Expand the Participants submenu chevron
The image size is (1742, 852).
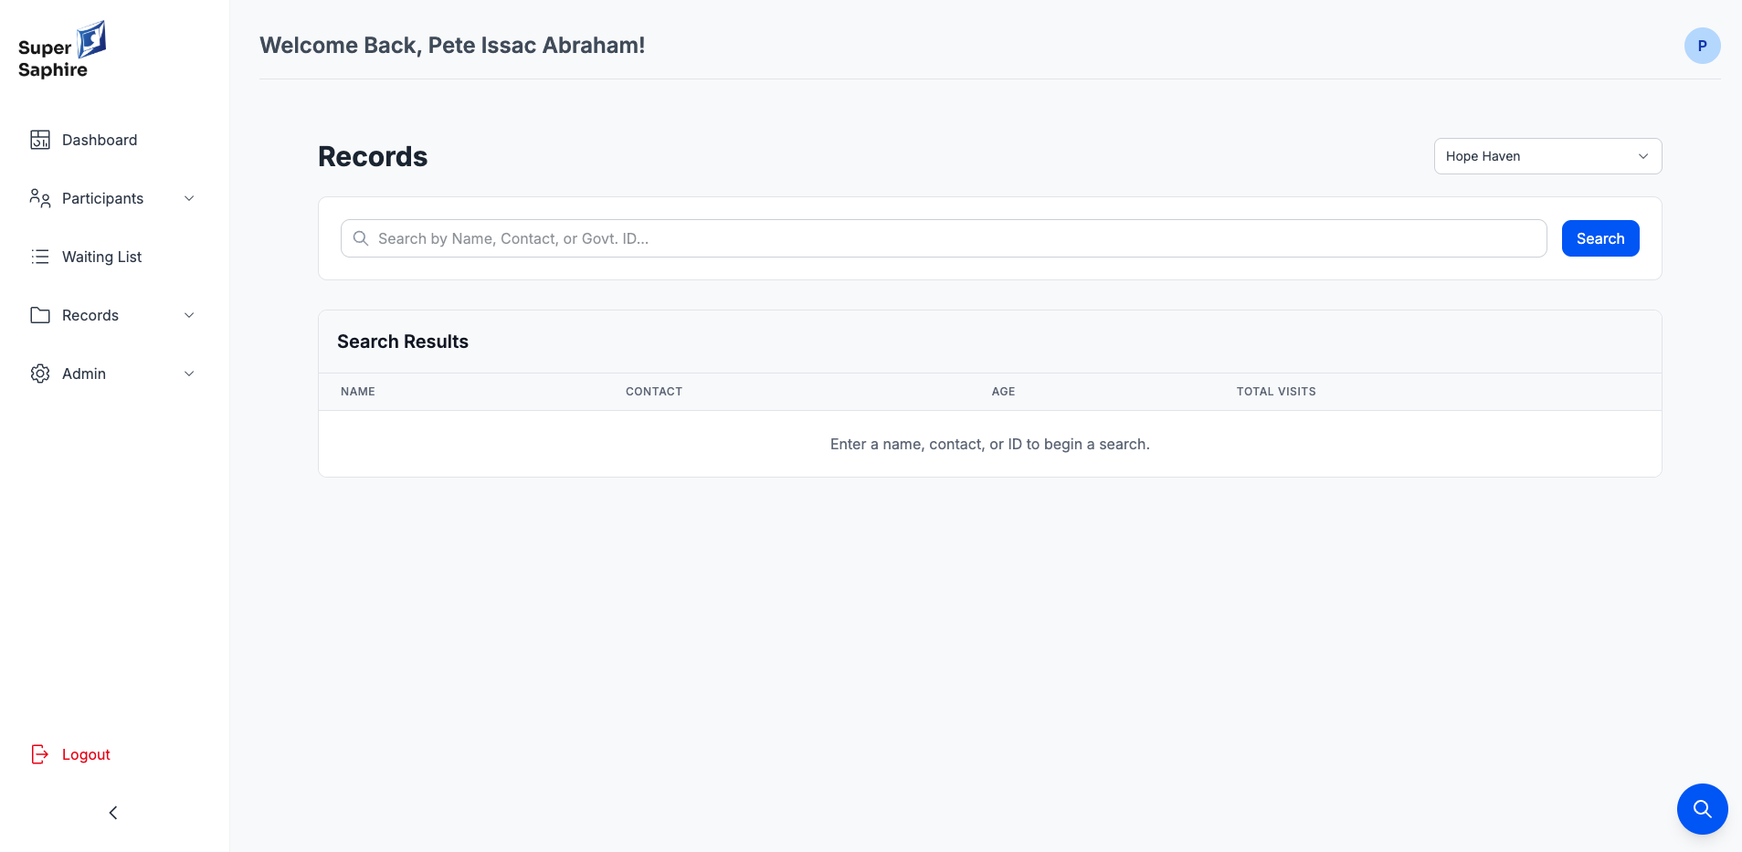[x=189, y=198]
